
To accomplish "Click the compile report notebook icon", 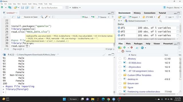I will [x=54, y=17].
